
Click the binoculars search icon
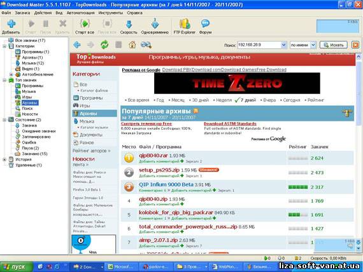coord(146,44)
